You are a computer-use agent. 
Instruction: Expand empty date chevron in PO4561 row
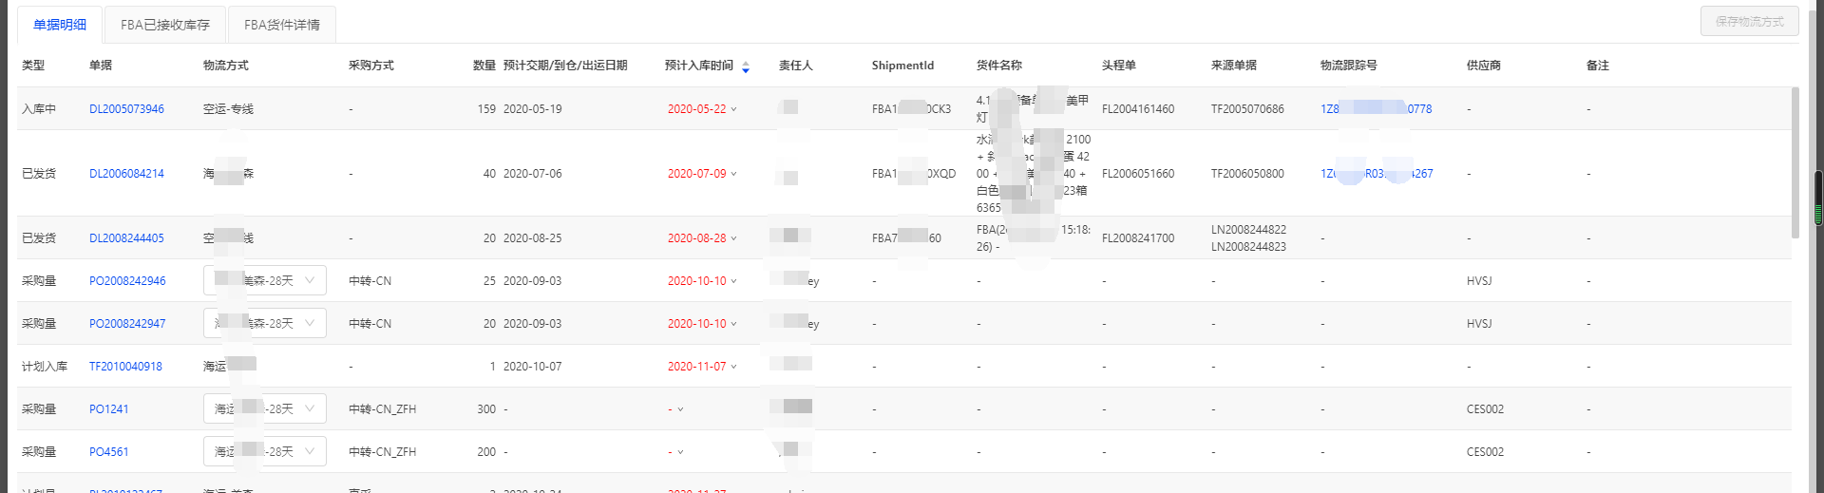click(x=680, y=452)
